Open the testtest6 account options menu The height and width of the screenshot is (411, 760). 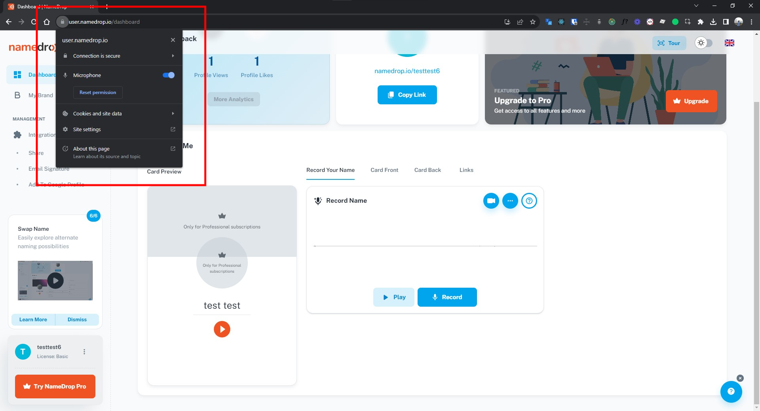(84, 352)
